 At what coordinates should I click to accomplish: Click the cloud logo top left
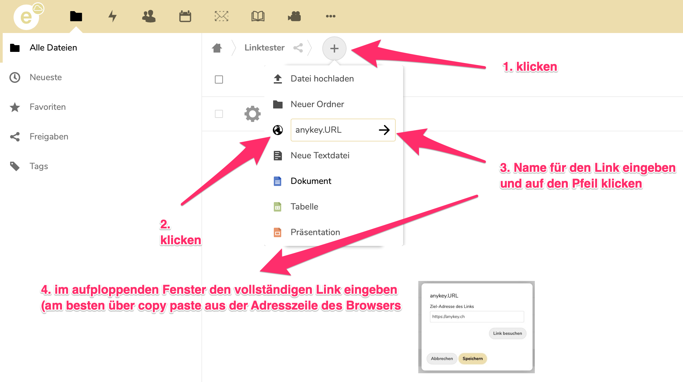point(27,17)
